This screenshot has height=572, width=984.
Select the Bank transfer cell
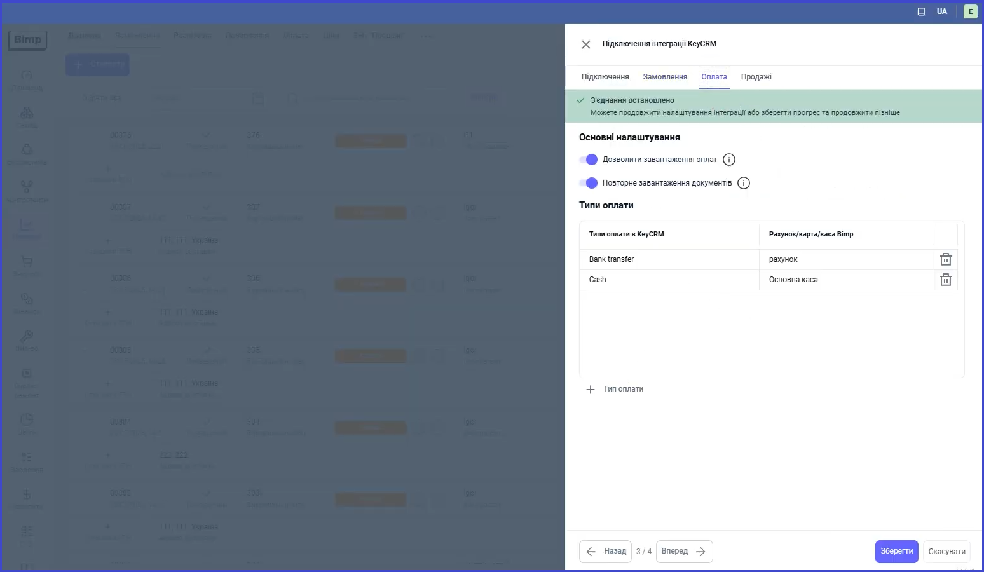[x=669, y=259]
